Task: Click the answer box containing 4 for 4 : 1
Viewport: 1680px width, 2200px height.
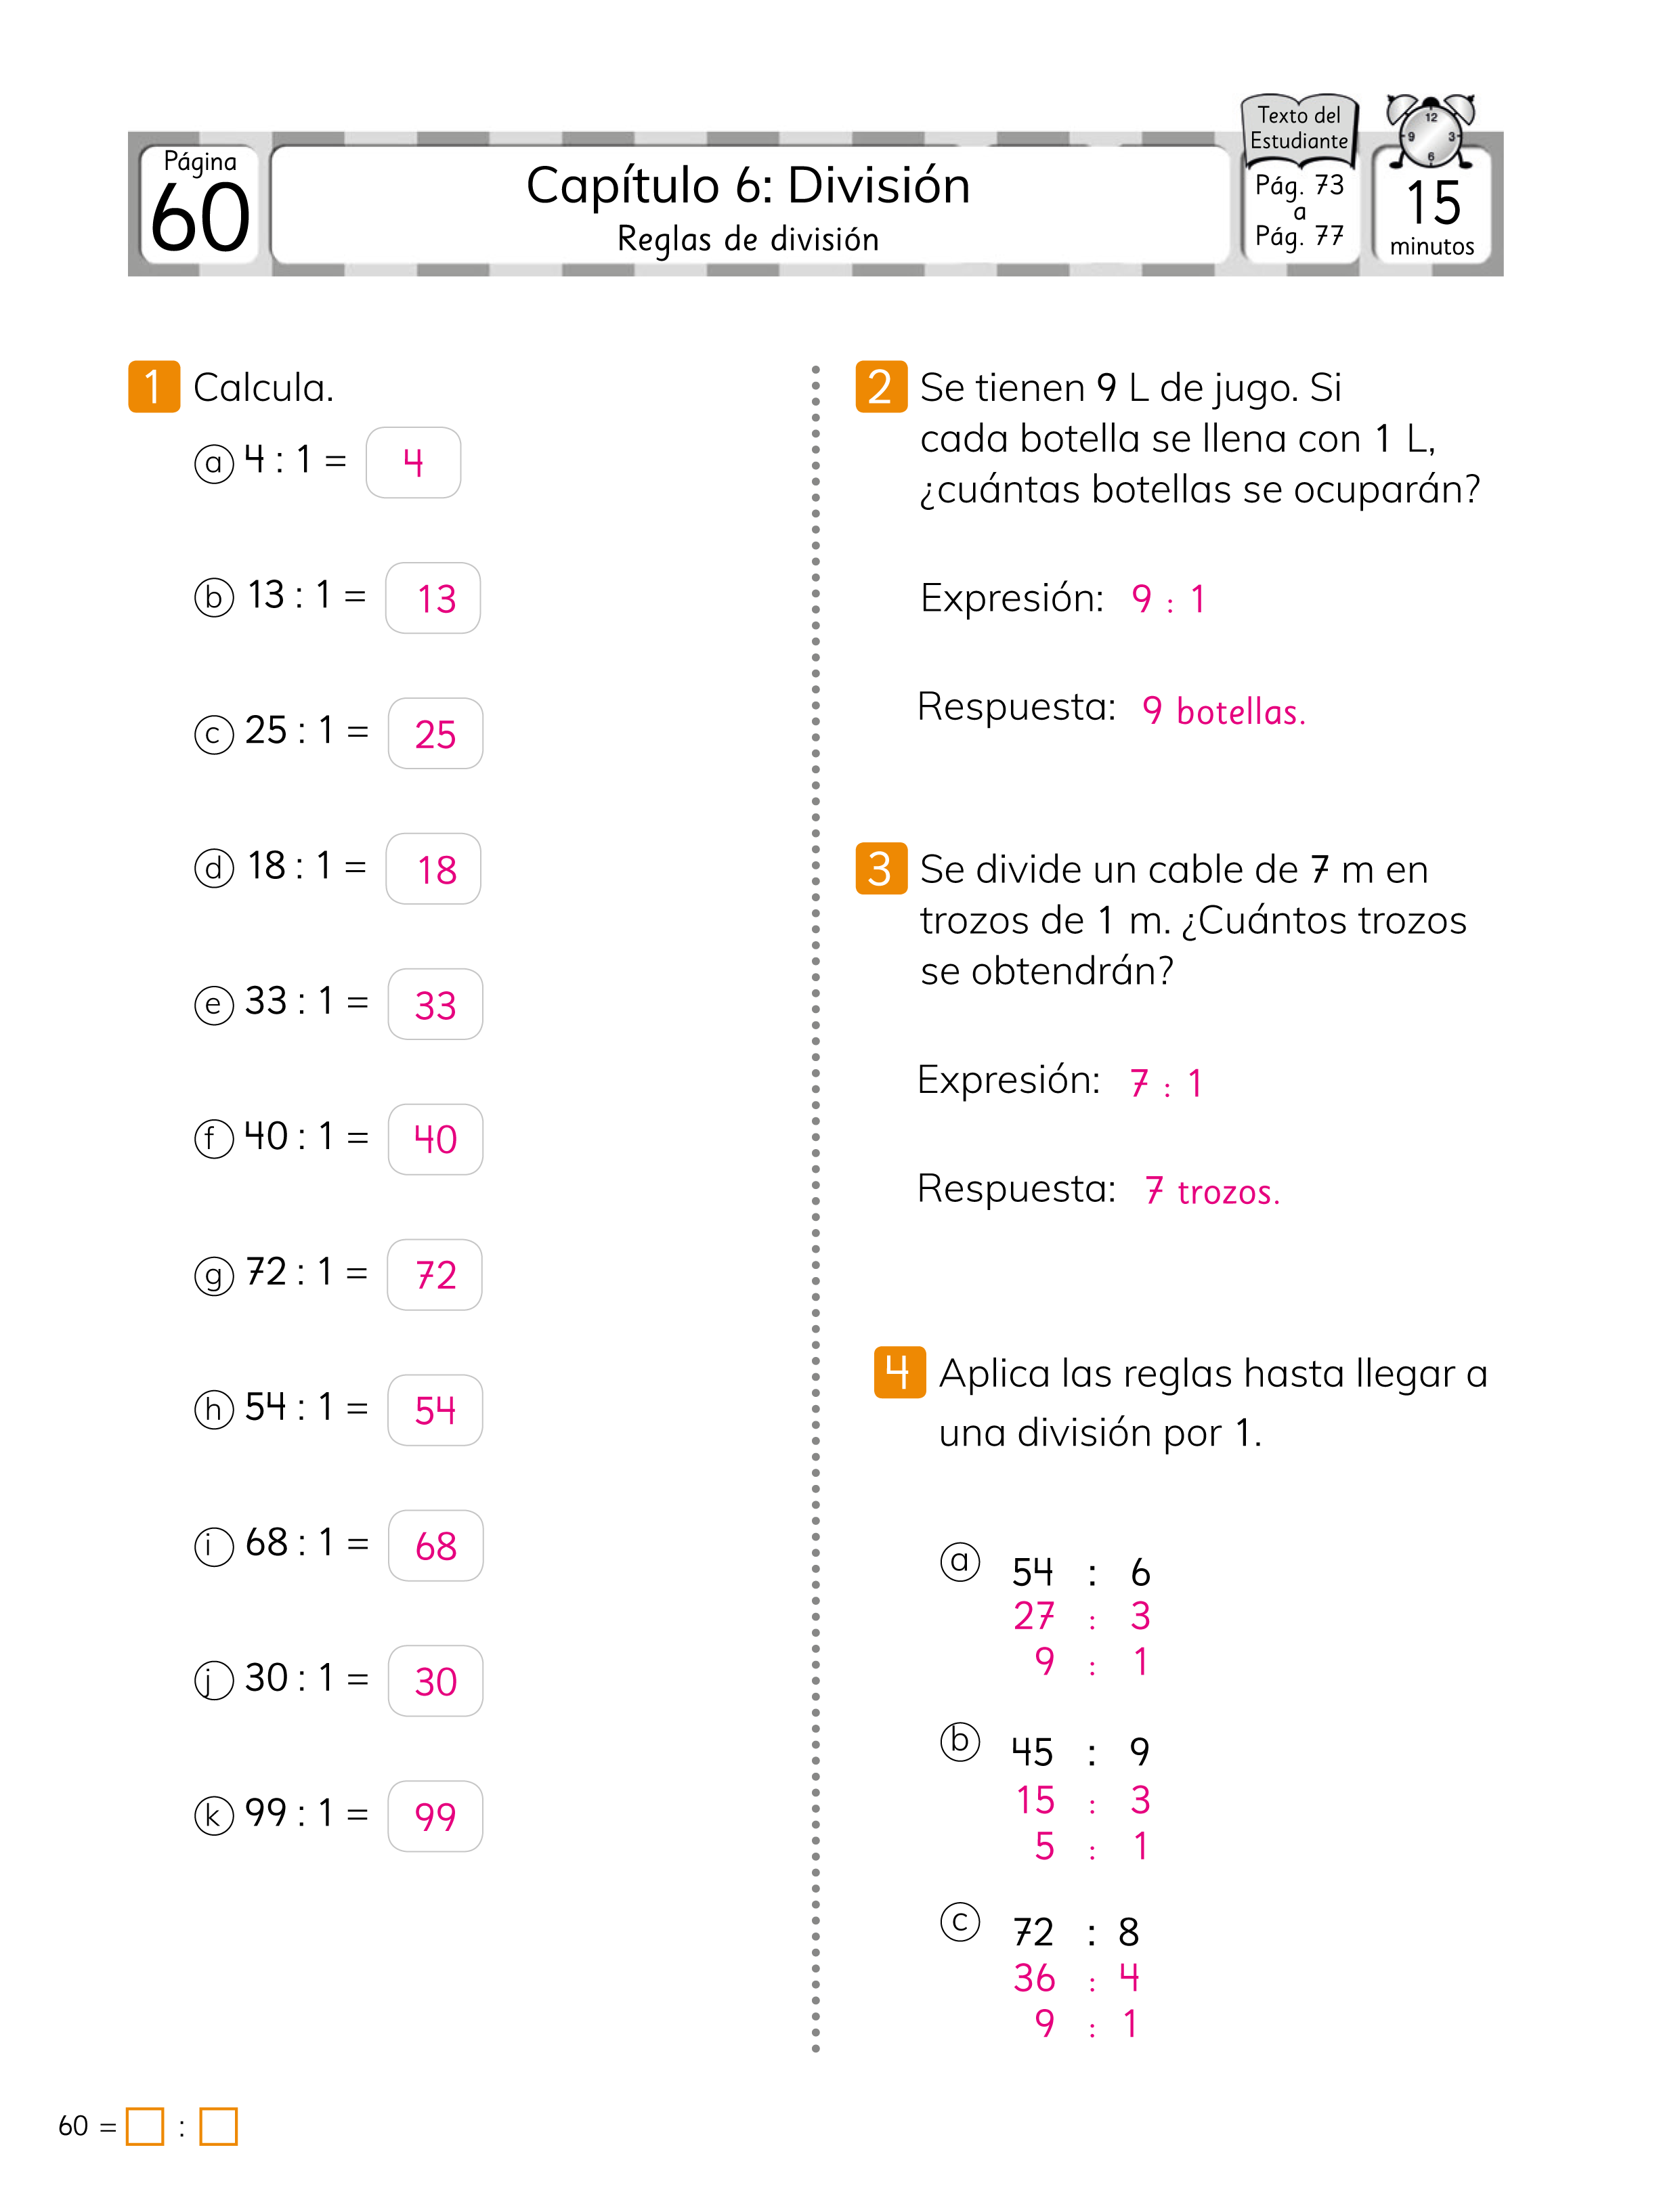Action: tap(413, 462)
